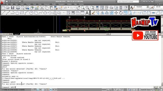Select the Line draw tool

3,13
